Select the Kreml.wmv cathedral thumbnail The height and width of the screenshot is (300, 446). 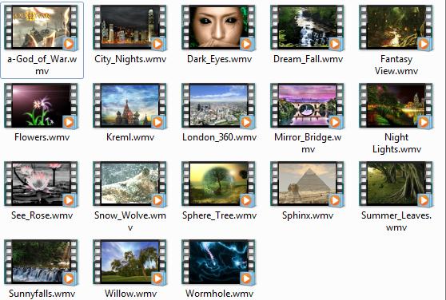pos(130,105)
